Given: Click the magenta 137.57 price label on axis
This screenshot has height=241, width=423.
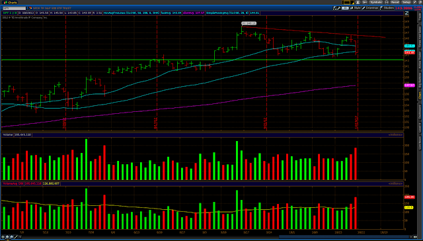Looking at the screenshot, I should click(409, 85).
